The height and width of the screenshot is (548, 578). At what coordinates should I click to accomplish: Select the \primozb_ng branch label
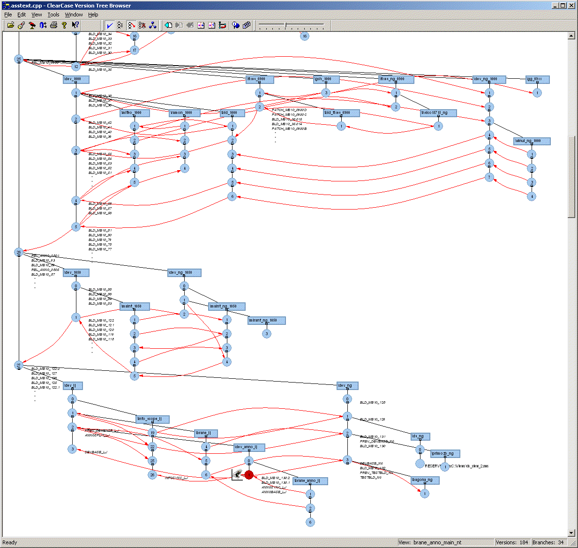(445, 454)
